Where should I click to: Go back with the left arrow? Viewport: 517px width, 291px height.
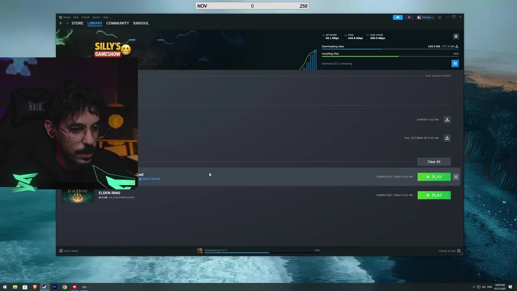(61, 23)
